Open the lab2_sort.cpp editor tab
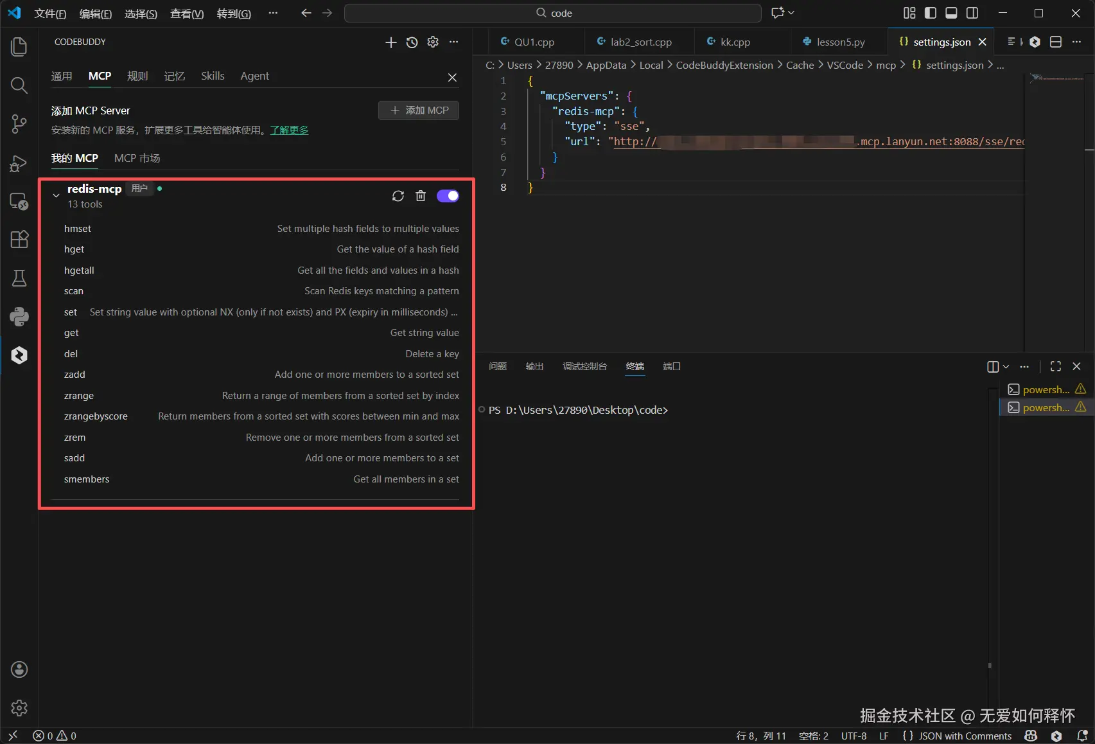This screenshot has height=744, width=1095. 640,42
